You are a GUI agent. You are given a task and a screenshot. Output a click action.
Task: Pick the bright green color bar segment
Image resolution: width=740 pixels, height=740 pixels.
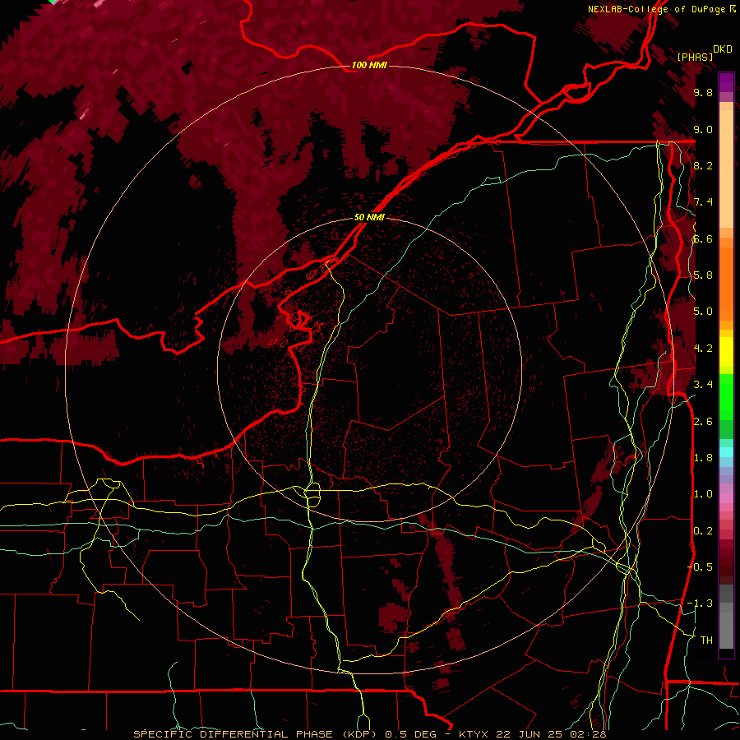726,397
